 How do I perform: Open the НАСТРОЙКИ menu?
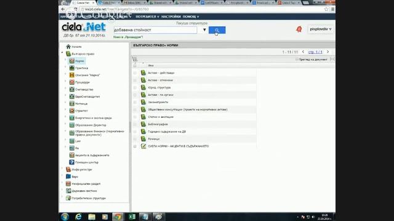click(x=171, y=17)
